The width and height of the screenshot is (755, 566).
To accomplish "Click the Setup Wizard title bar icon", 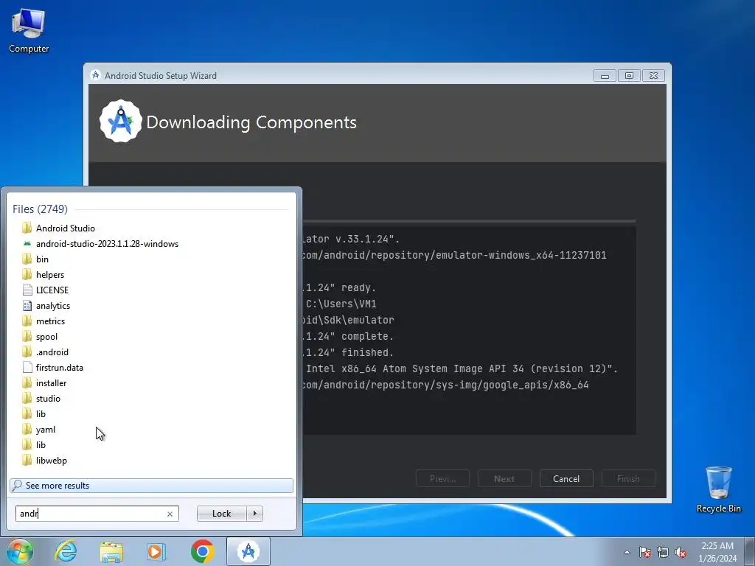I will [95, 75].
